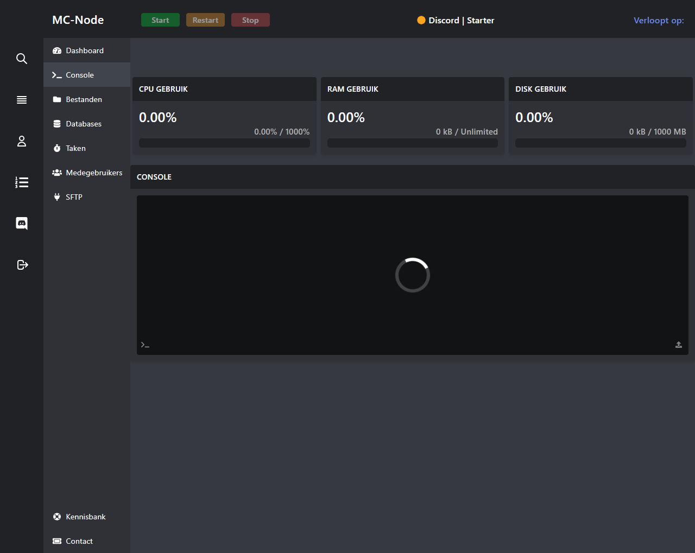The height and width of the screenshot is (553, 695).
Task: Click the search magnifier icon
Action: pyautogui.click(x=22, y=59)
